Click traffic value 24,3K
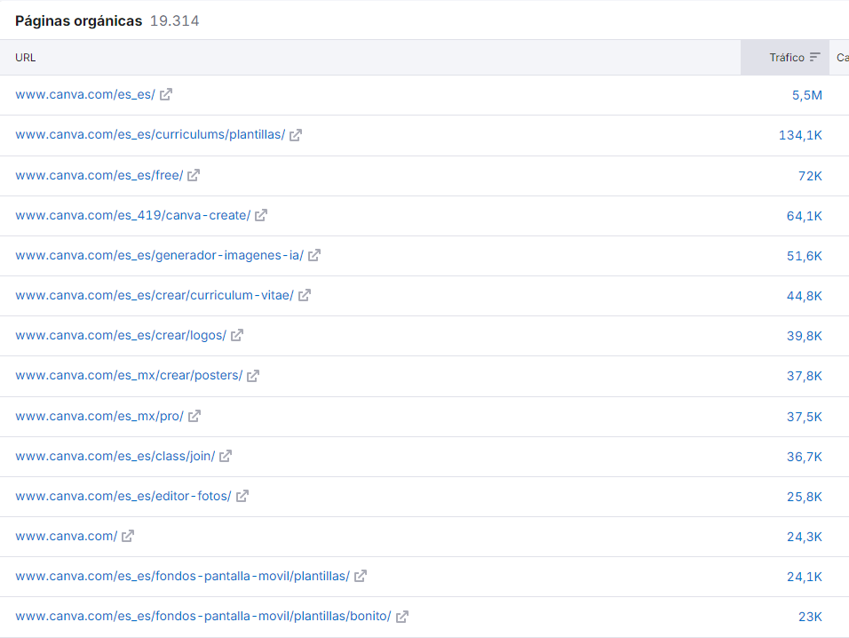 click(x=804, y=538)
